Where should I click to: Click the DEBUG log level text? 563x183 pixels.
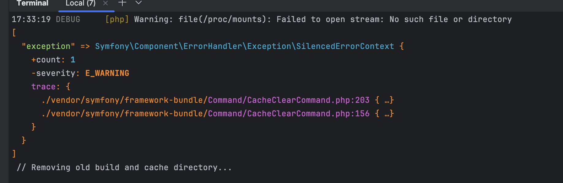tap(68, 19)
